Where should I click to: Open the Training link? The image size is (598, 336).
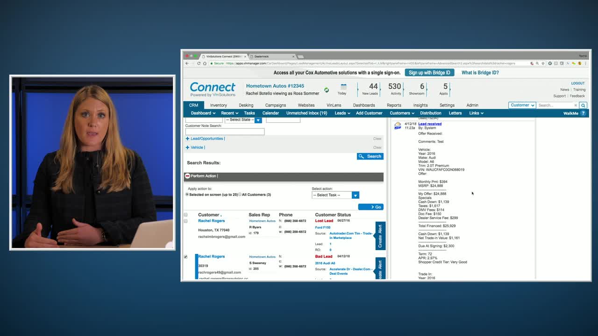579,90
